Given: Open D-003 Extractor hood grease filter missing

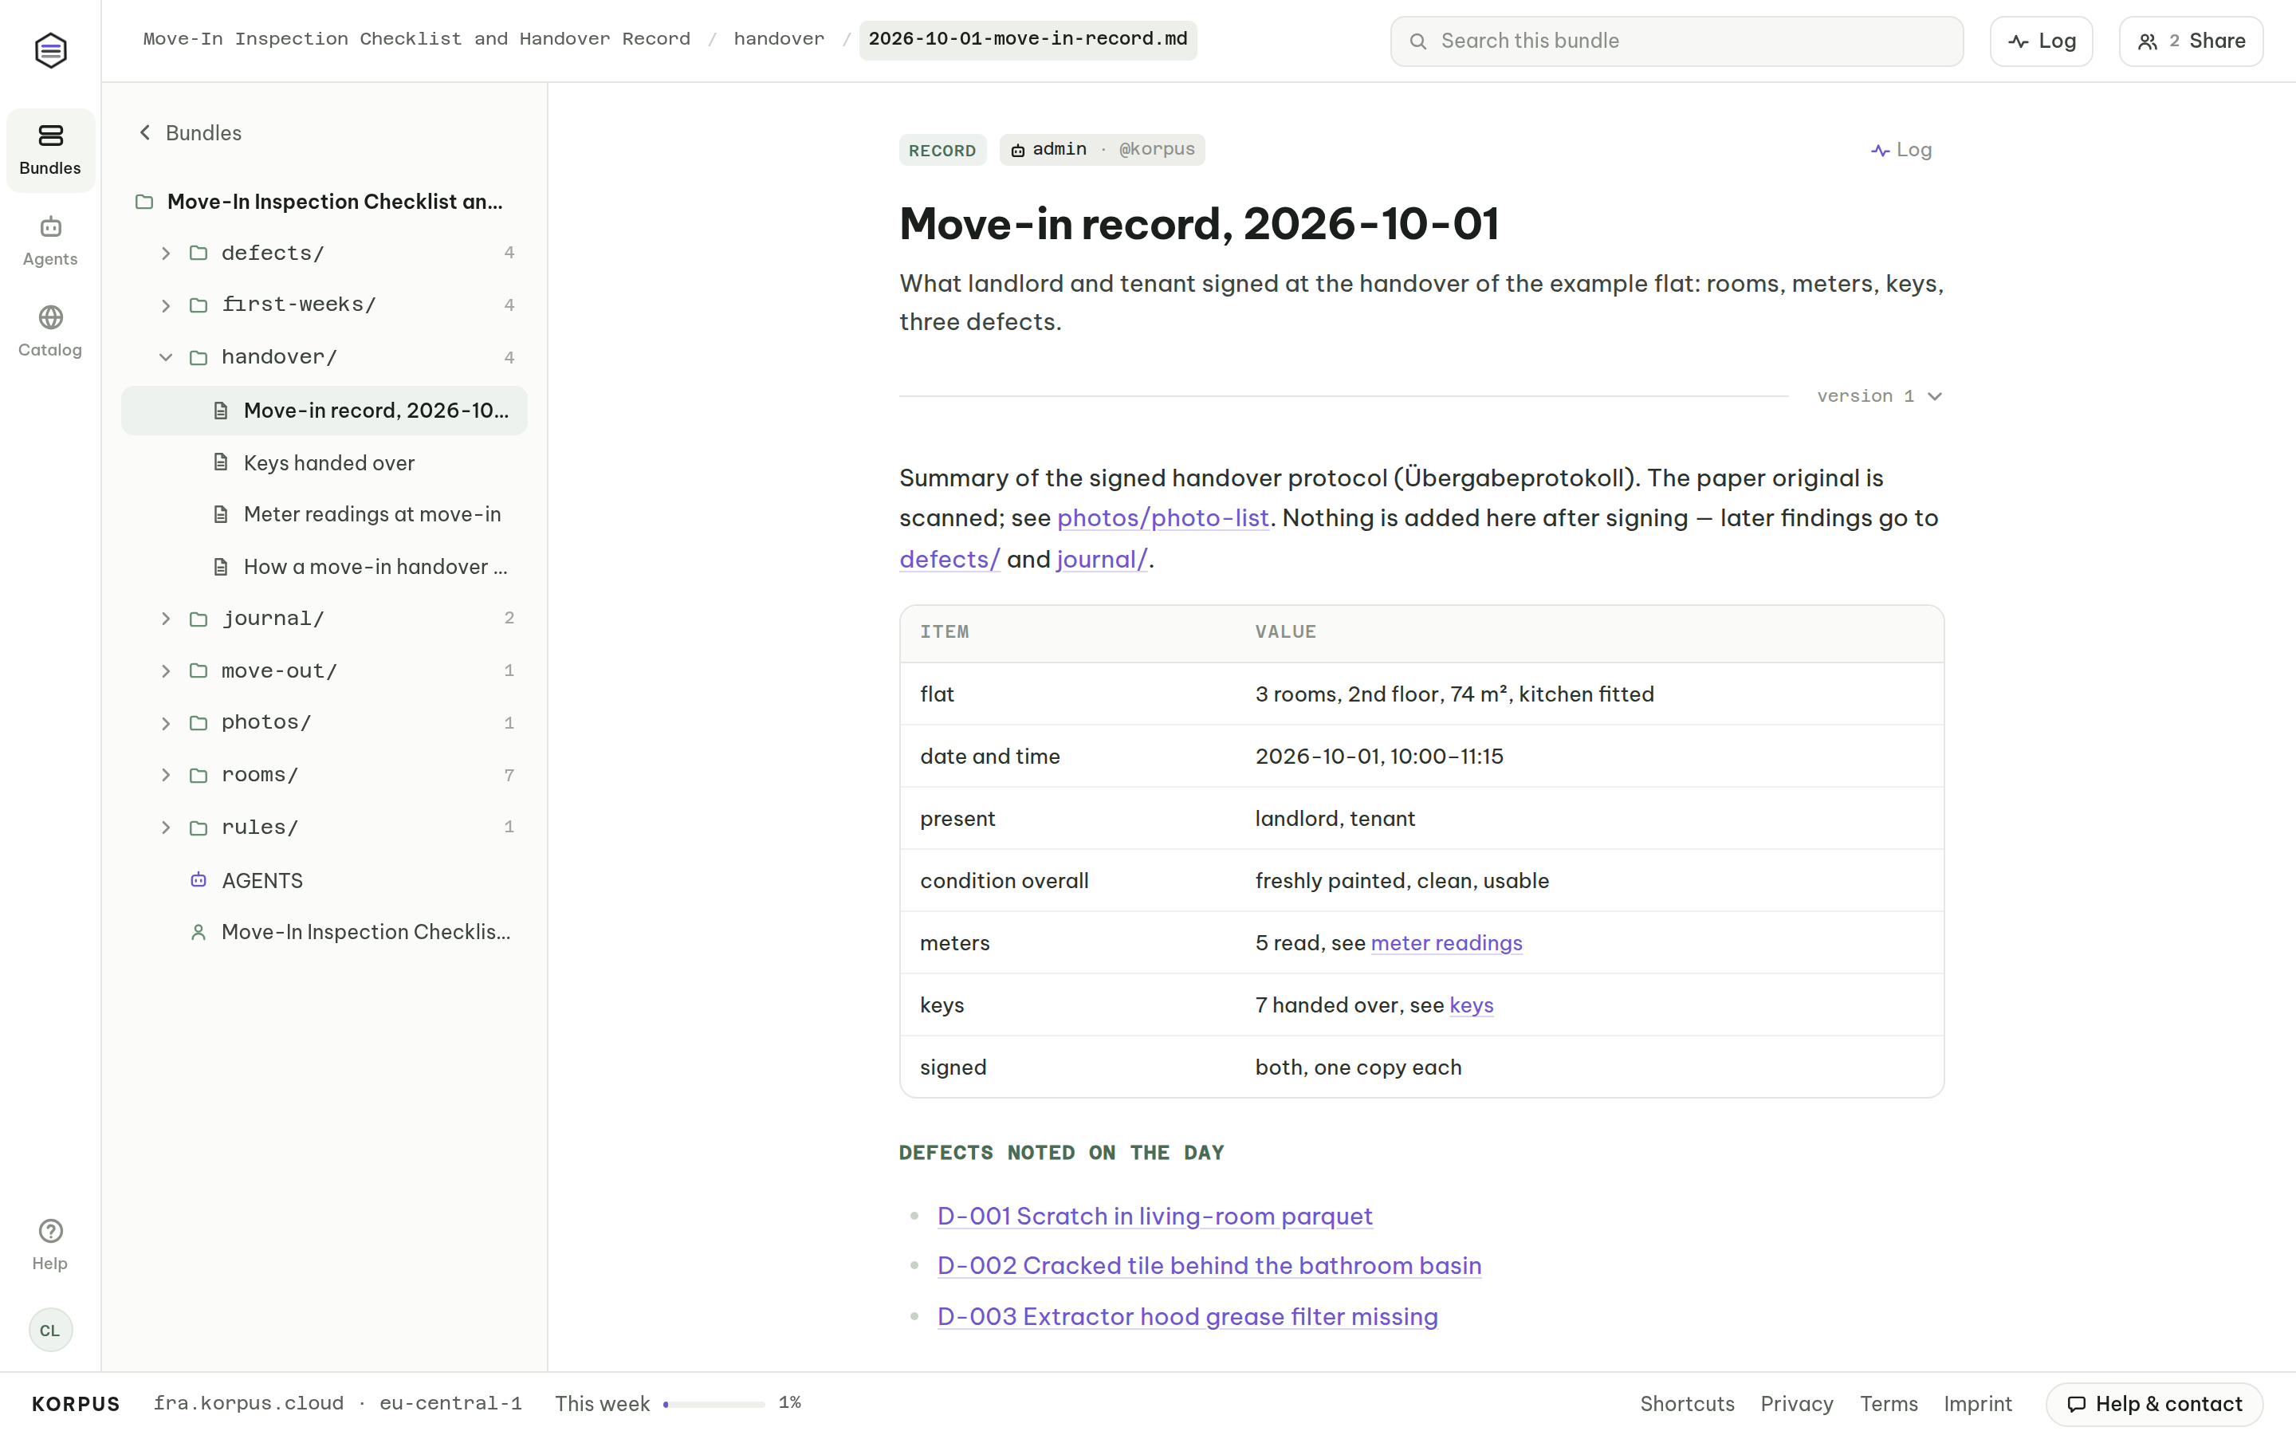Looking at the screenshot, I should (x=1187, y=1316).
